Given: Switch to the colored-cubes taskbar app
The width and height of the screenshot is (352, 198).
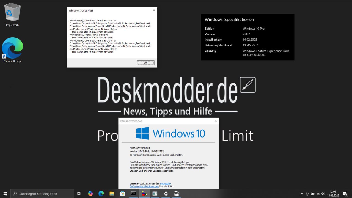Looking at the screenshot, I should [x=144, y=194].
